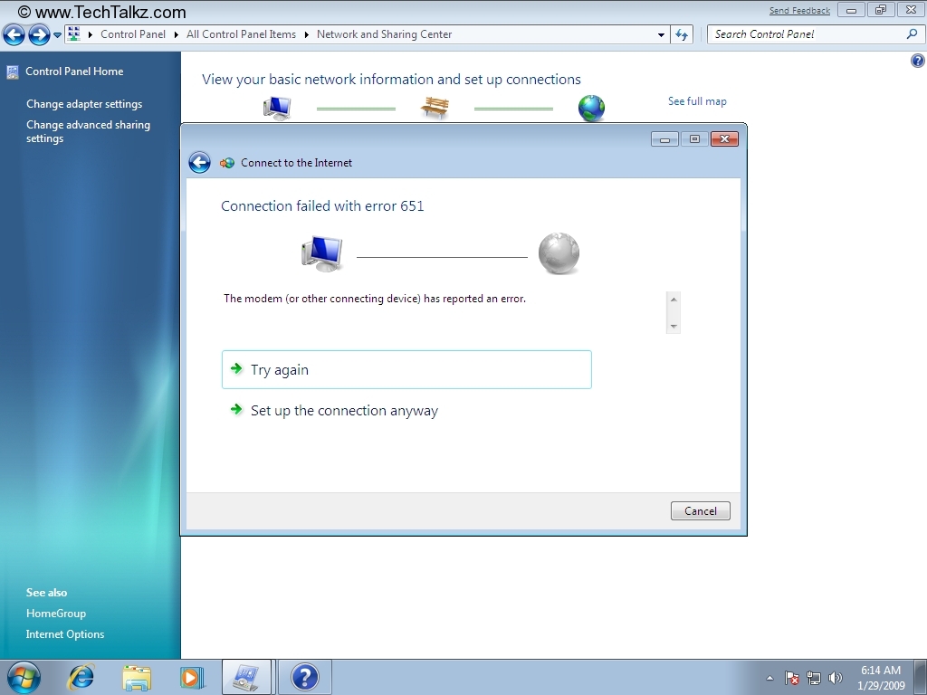This screenshot has width=927, height=695.
Task: Click the back arrow in Connect to Internet dialog
Action: [x=199, y=163]
